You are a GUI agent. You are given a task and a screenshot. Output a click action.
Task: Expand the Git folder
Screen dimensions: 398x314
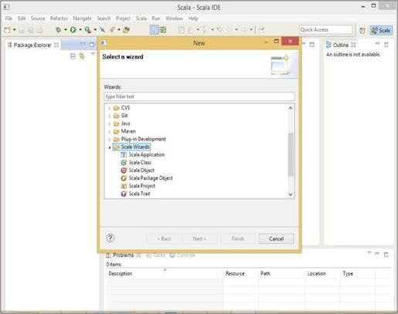(109, 116)
